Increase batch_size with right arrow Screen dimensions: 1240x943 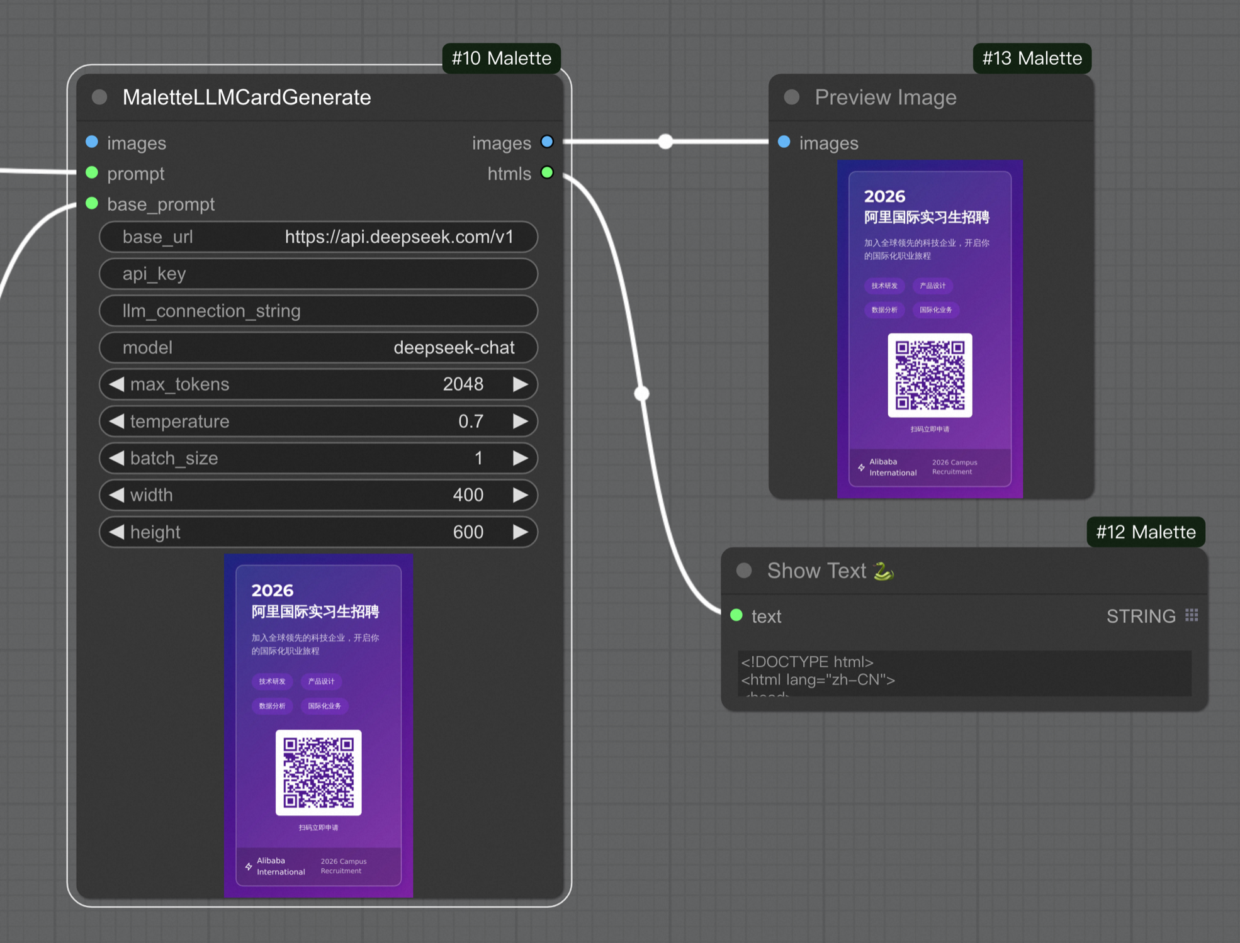click(x=521, y=459)
